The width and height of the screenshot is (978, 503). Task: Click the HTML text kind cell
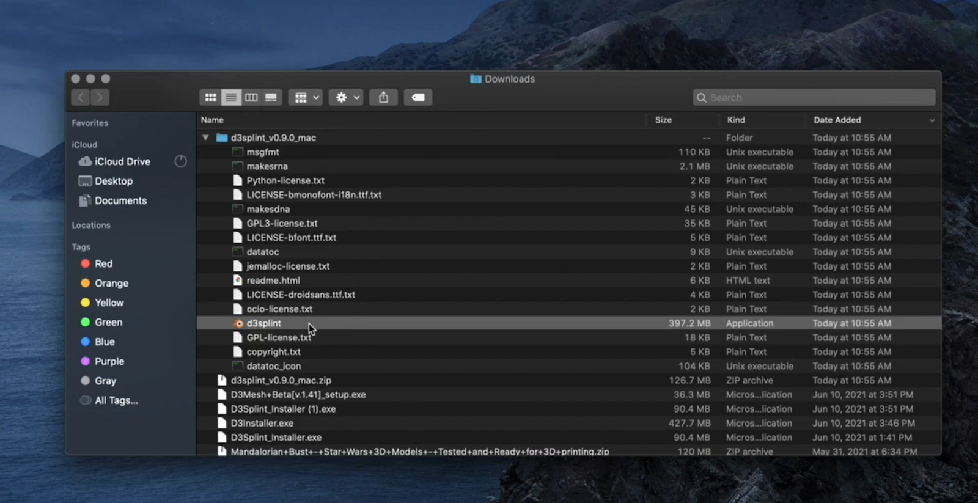pyautogui.click(x=748, y=281)
